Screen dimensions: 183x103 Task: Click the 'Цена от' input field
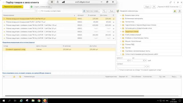coord(123,60)
